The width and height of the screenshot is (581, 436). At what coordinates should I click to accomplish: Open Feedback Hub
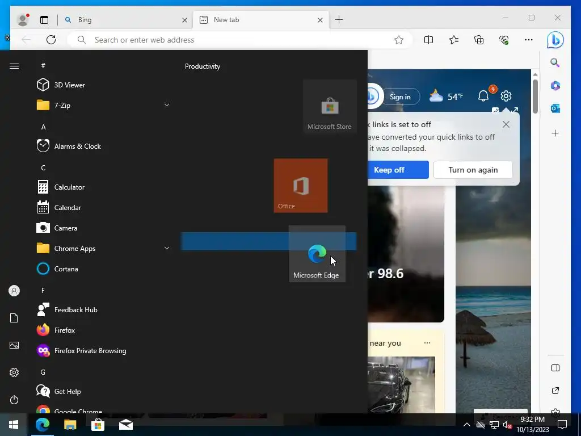pyautogui.click(x=104, y=309)
